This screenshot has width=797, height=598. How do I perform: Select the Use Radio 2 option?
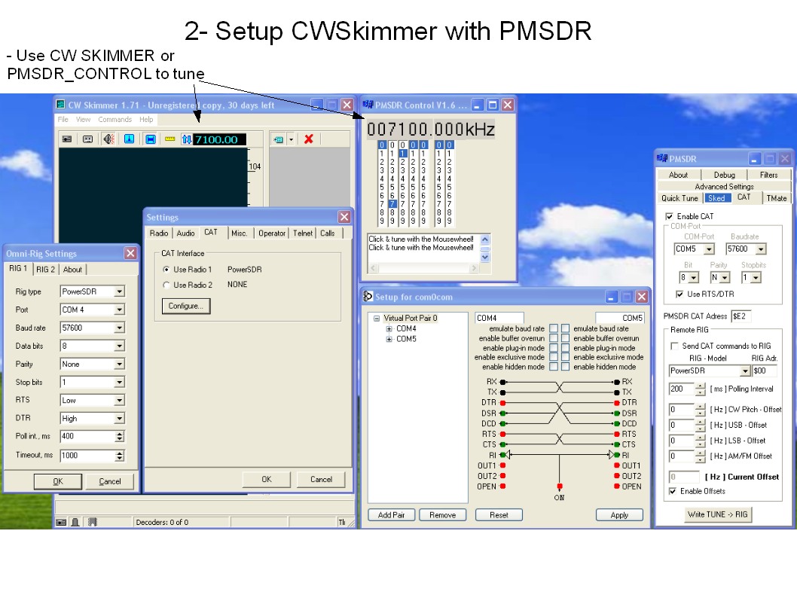(x=166, y=285)
